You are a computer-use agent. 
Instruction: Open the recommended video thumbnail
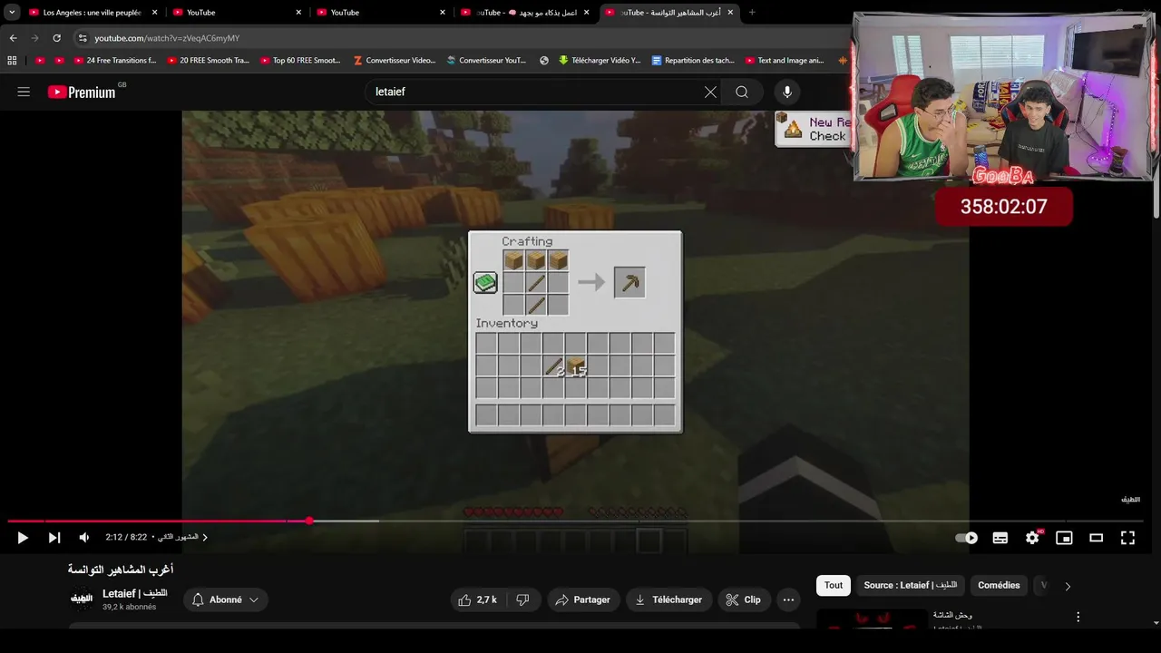pyautogui.click(x=870, y=619)
